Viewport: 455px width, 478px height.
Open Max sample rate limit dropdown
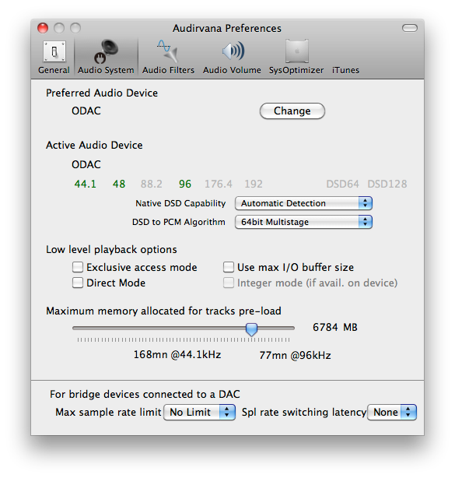[x=199, y=412]
